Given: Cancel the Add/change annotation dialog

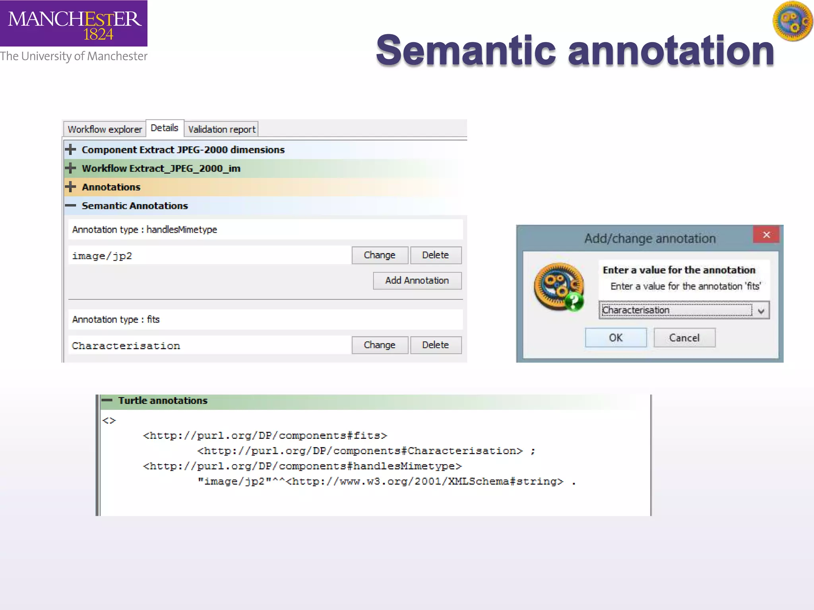Looking at the screenshot, I should click(684, 338).
